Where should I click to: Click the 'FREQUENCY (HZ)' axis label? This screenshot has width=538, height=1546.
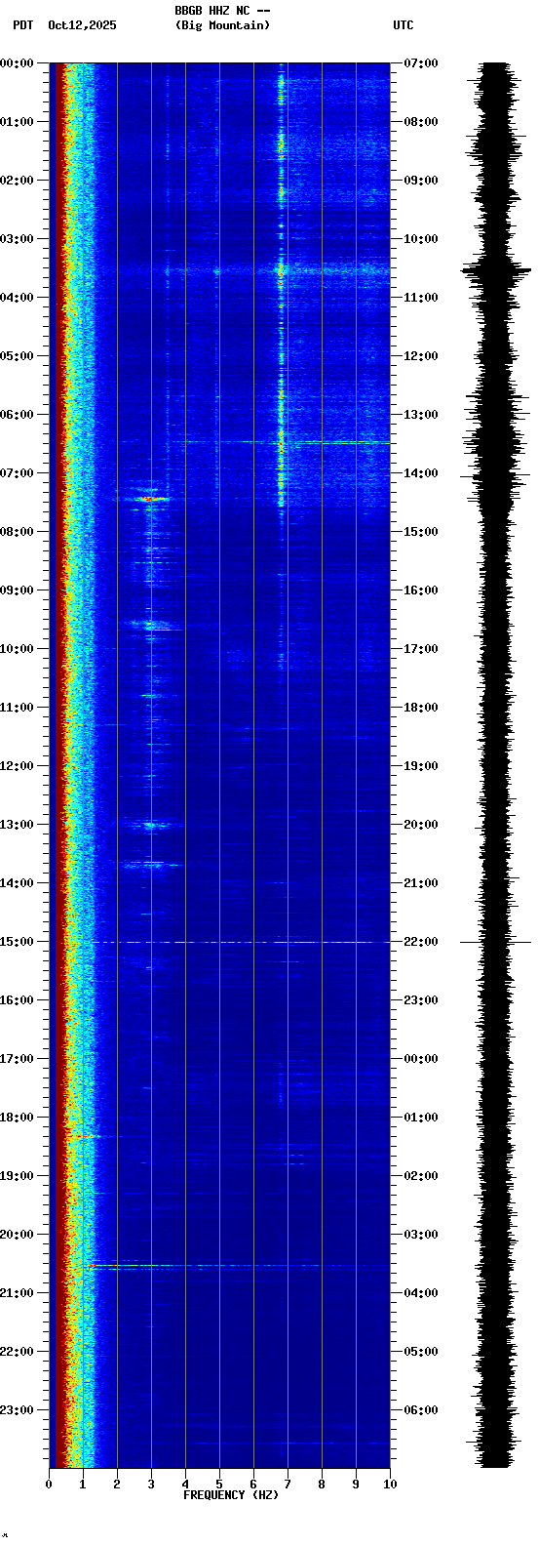click(x=231, y=1495)
